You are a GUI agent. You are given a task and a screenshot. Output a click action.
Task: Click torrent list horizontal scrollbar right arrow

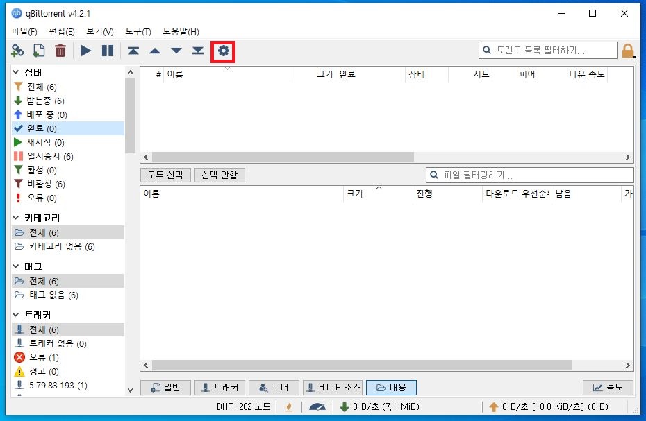click(627, 157)
